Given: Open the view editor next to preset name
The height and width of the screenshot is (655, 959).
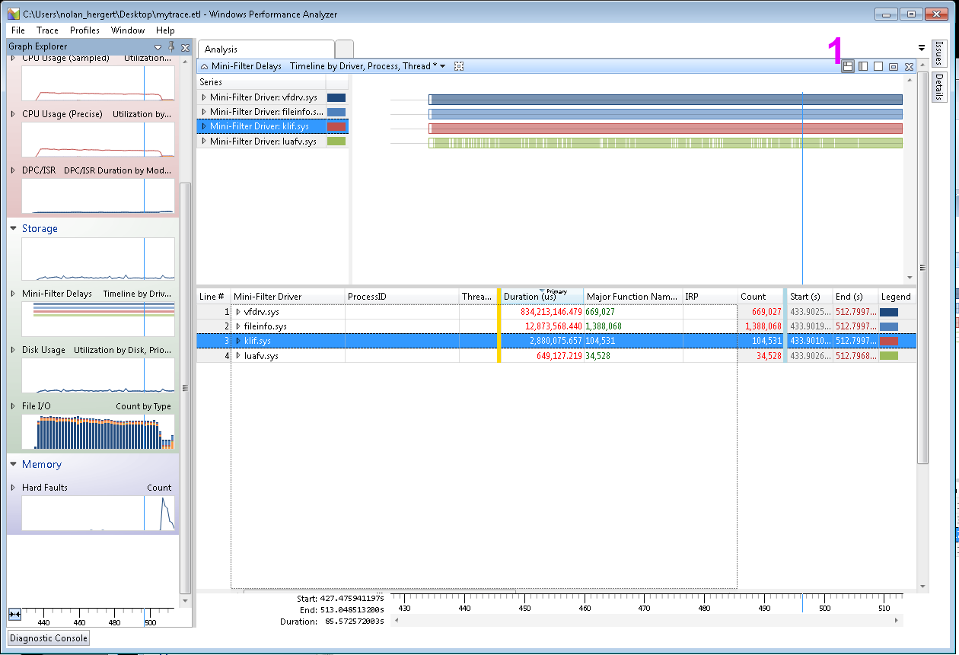Looking at the screenshot, I should click(x=459, y=66).
